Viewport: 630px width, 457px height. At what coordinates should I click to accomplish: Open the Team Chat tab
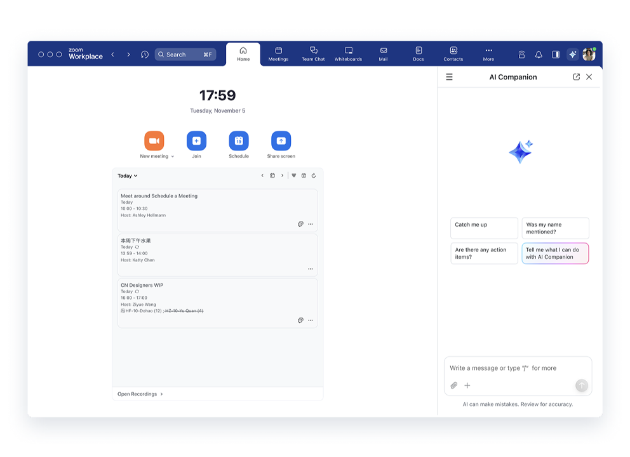click(313, 54)
